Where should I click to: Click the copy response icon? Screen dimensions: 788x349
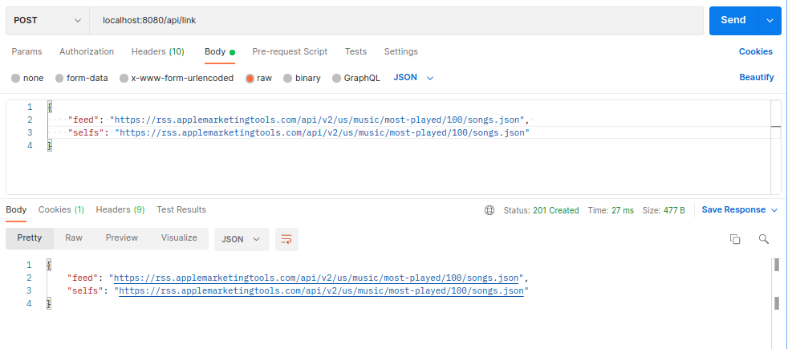735,239
